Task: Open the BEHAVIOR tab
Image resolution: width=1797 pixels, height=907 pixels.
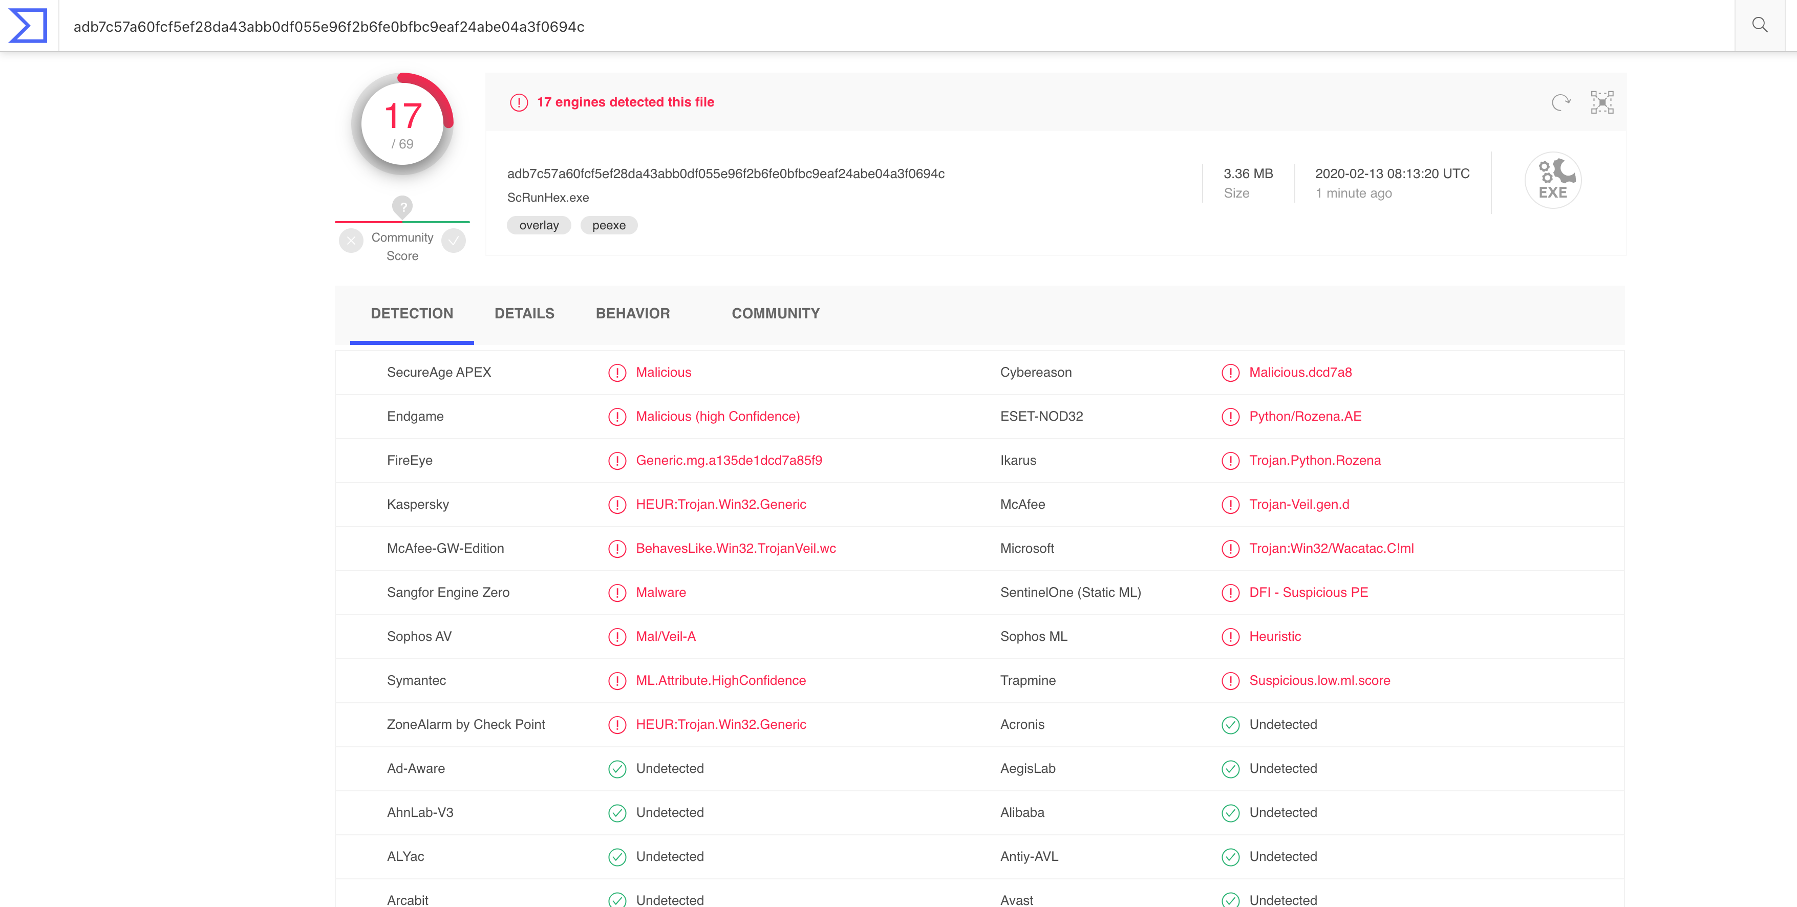Action: [x=633, y=314]
